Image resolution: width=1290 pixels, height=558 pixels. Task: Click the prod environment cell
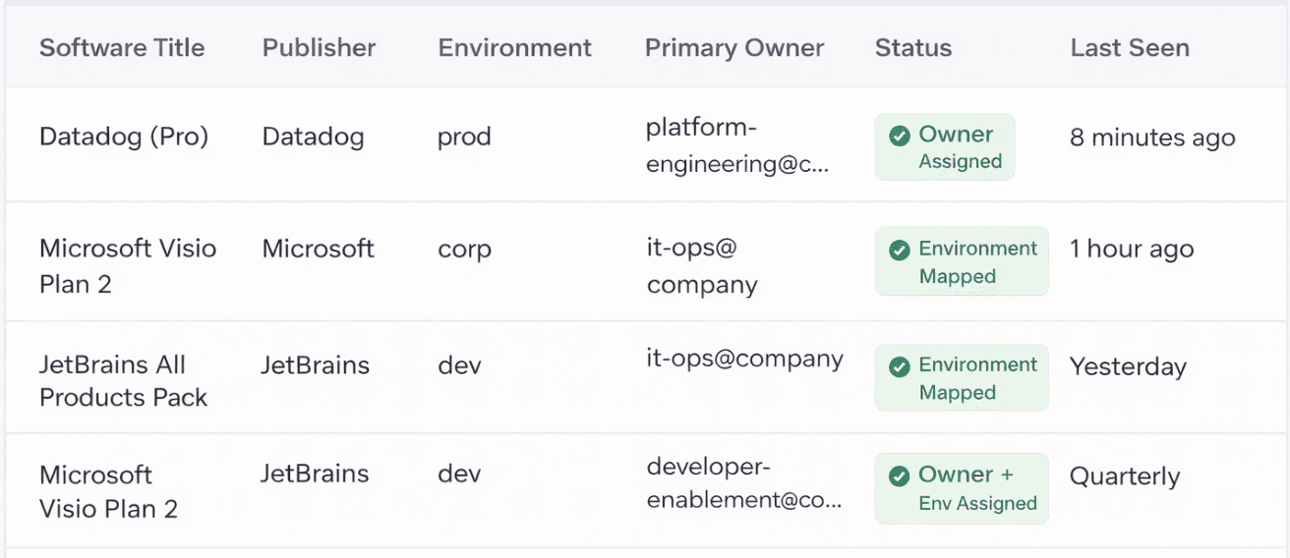click(x=464, y=137)
